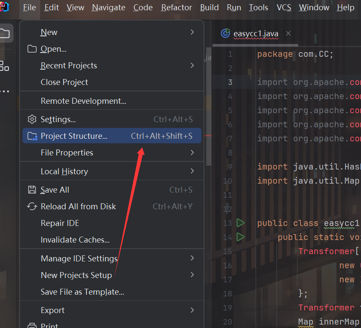Screen dimensions: 361x328
Task: Expand the New submenu
Action: [192, 32]
